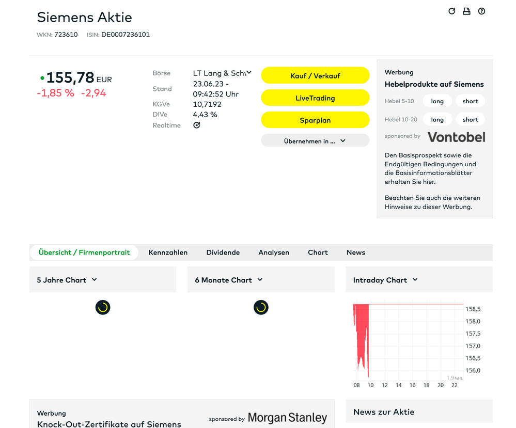This screenshot has height=428, width=516.
Task: Select long for Hebel 10-20
Action: pos(437,119)
